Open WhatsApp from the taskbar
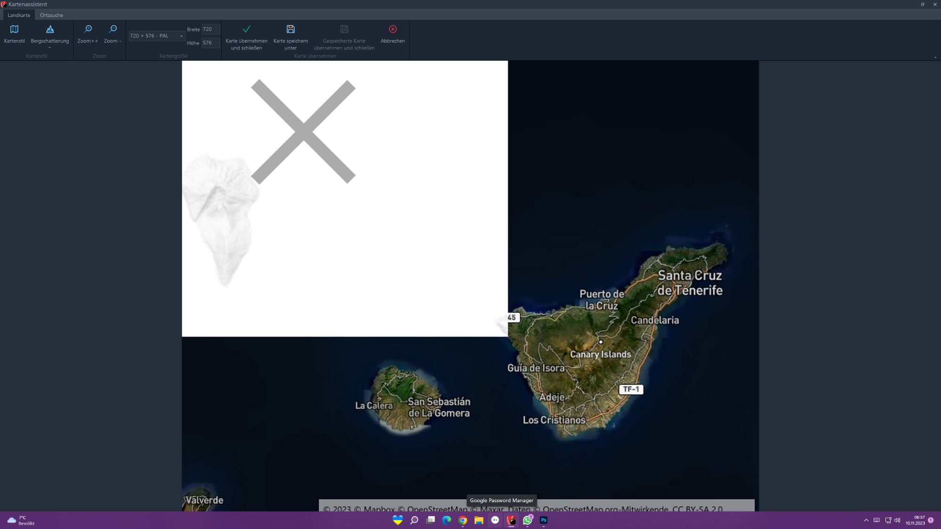 pos(527,520)
